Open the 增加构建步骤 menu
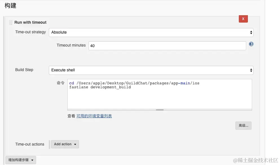 pos(21,160)
